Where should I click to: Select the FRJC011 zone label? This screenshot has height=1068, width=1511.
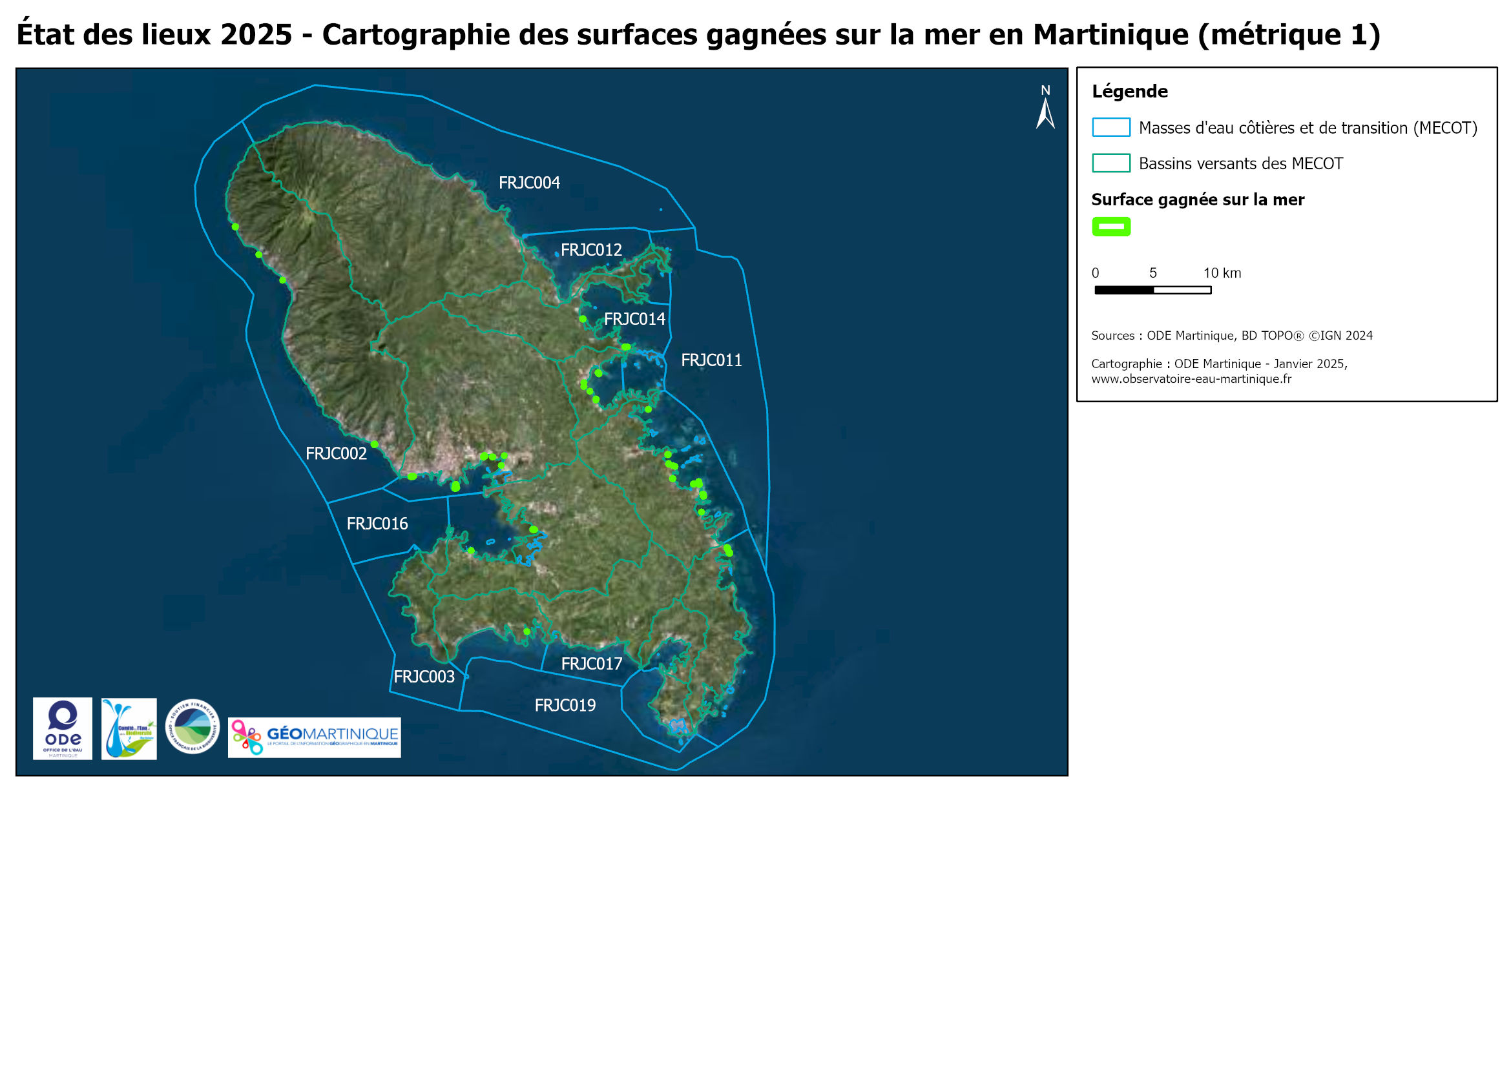tap(711, 360)
